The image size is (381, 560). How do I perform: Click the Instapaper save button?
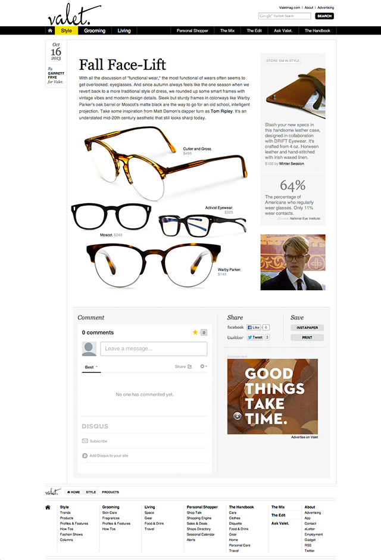pyautogui.click(x=307, y=328)
